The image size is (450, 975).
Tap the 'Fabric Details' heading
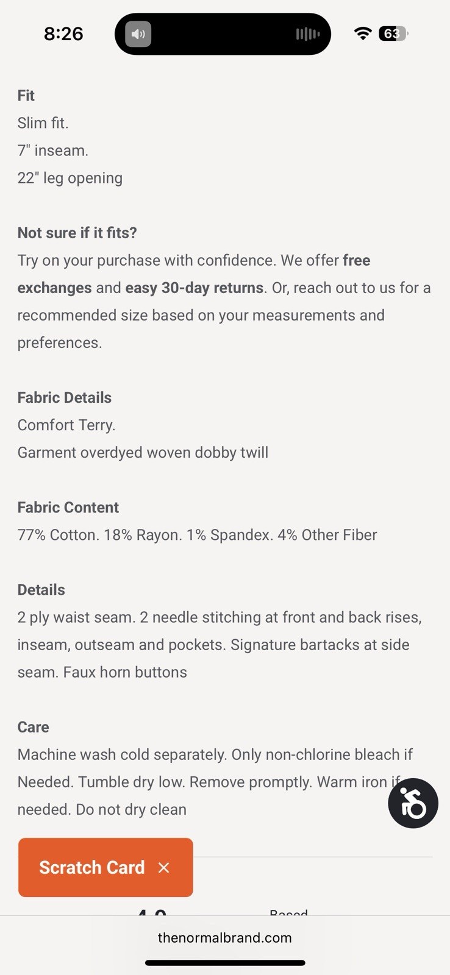[x=65, y=397]
